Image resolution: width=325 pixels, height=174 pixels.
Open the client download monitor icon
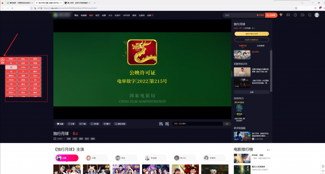(310, 15)
